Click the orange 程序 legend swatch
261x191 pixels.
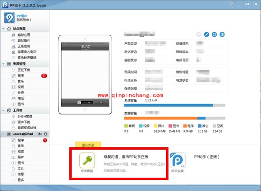(x=185, y=126)
